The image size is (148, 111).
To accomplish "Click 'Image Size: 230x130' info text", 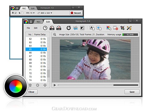I will point(69,35).
